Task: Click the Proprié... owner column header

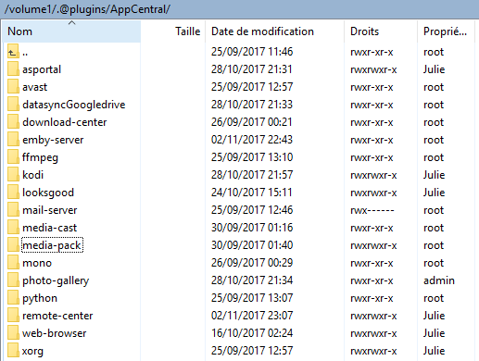Action: pyautogui.click(x=446, y=31)
